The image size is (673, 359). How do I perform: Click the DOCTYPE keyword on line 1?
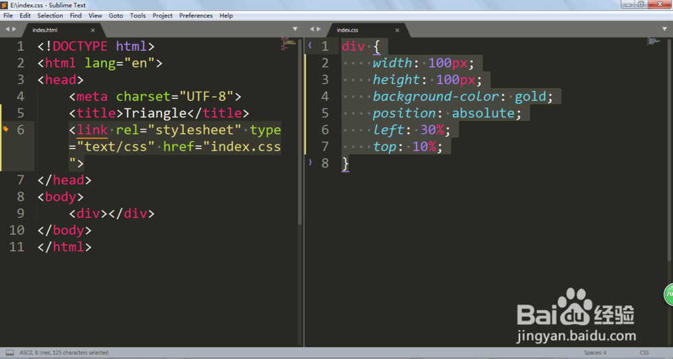click(x=80, y=46)
